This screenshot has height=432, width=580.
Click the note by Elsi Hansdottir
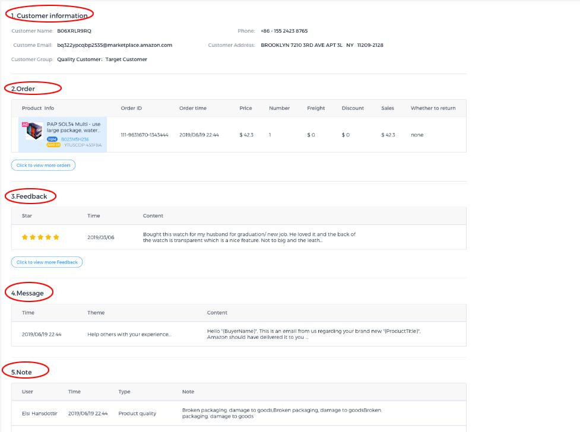pos(282,413)
